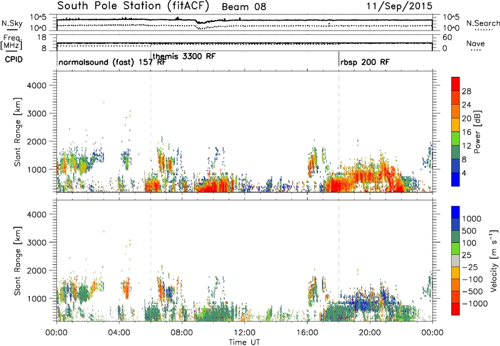Image resolution: width=500 pixels, height=346 pixels.
Task: Click the 'themis 3300 RF' label
Action: click(x=184, y=56)
